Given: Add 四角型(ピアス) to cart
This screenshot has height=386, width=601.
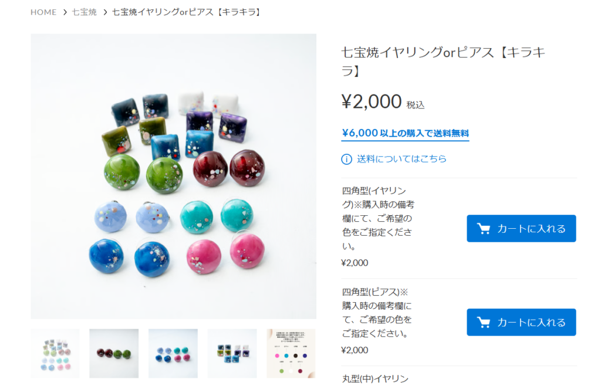Looking at the screenshot, I should [521, 322].
